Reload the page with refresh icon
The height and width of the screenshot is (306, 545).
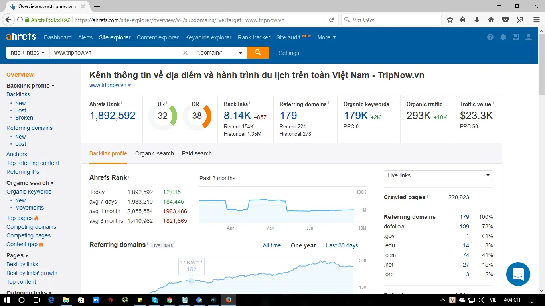click(331, 20)
